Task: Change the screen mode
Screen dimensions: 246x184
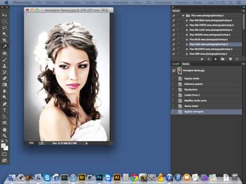Action: (5, 160)
